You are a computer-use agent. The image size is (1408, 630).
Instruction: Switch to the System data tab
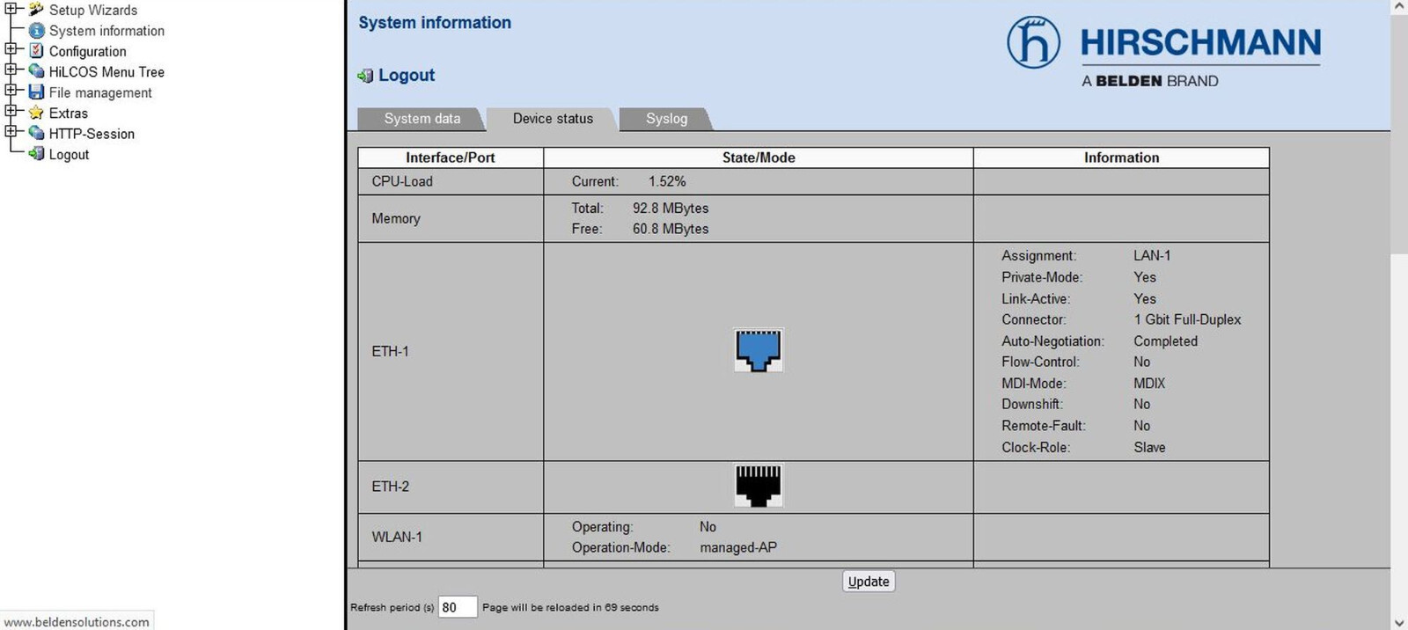point(422,119)
